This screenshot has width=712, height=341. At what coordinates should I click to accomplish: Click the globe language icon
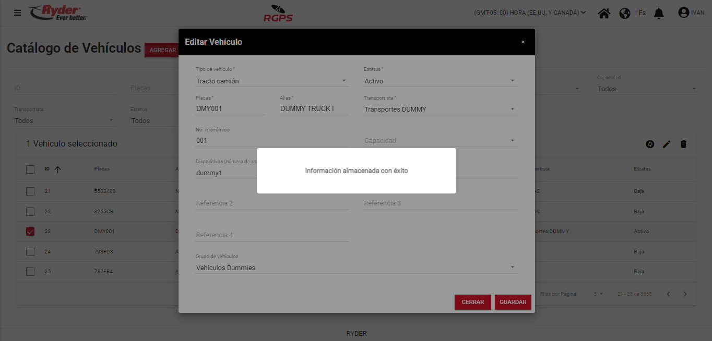(x=625, y=13)
